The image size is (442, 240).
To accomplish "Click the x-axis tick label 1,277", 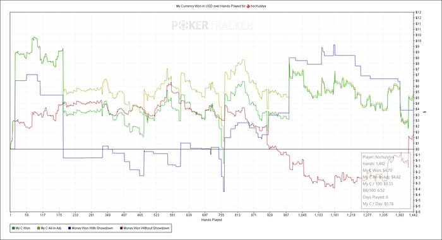I will point(367,215).
